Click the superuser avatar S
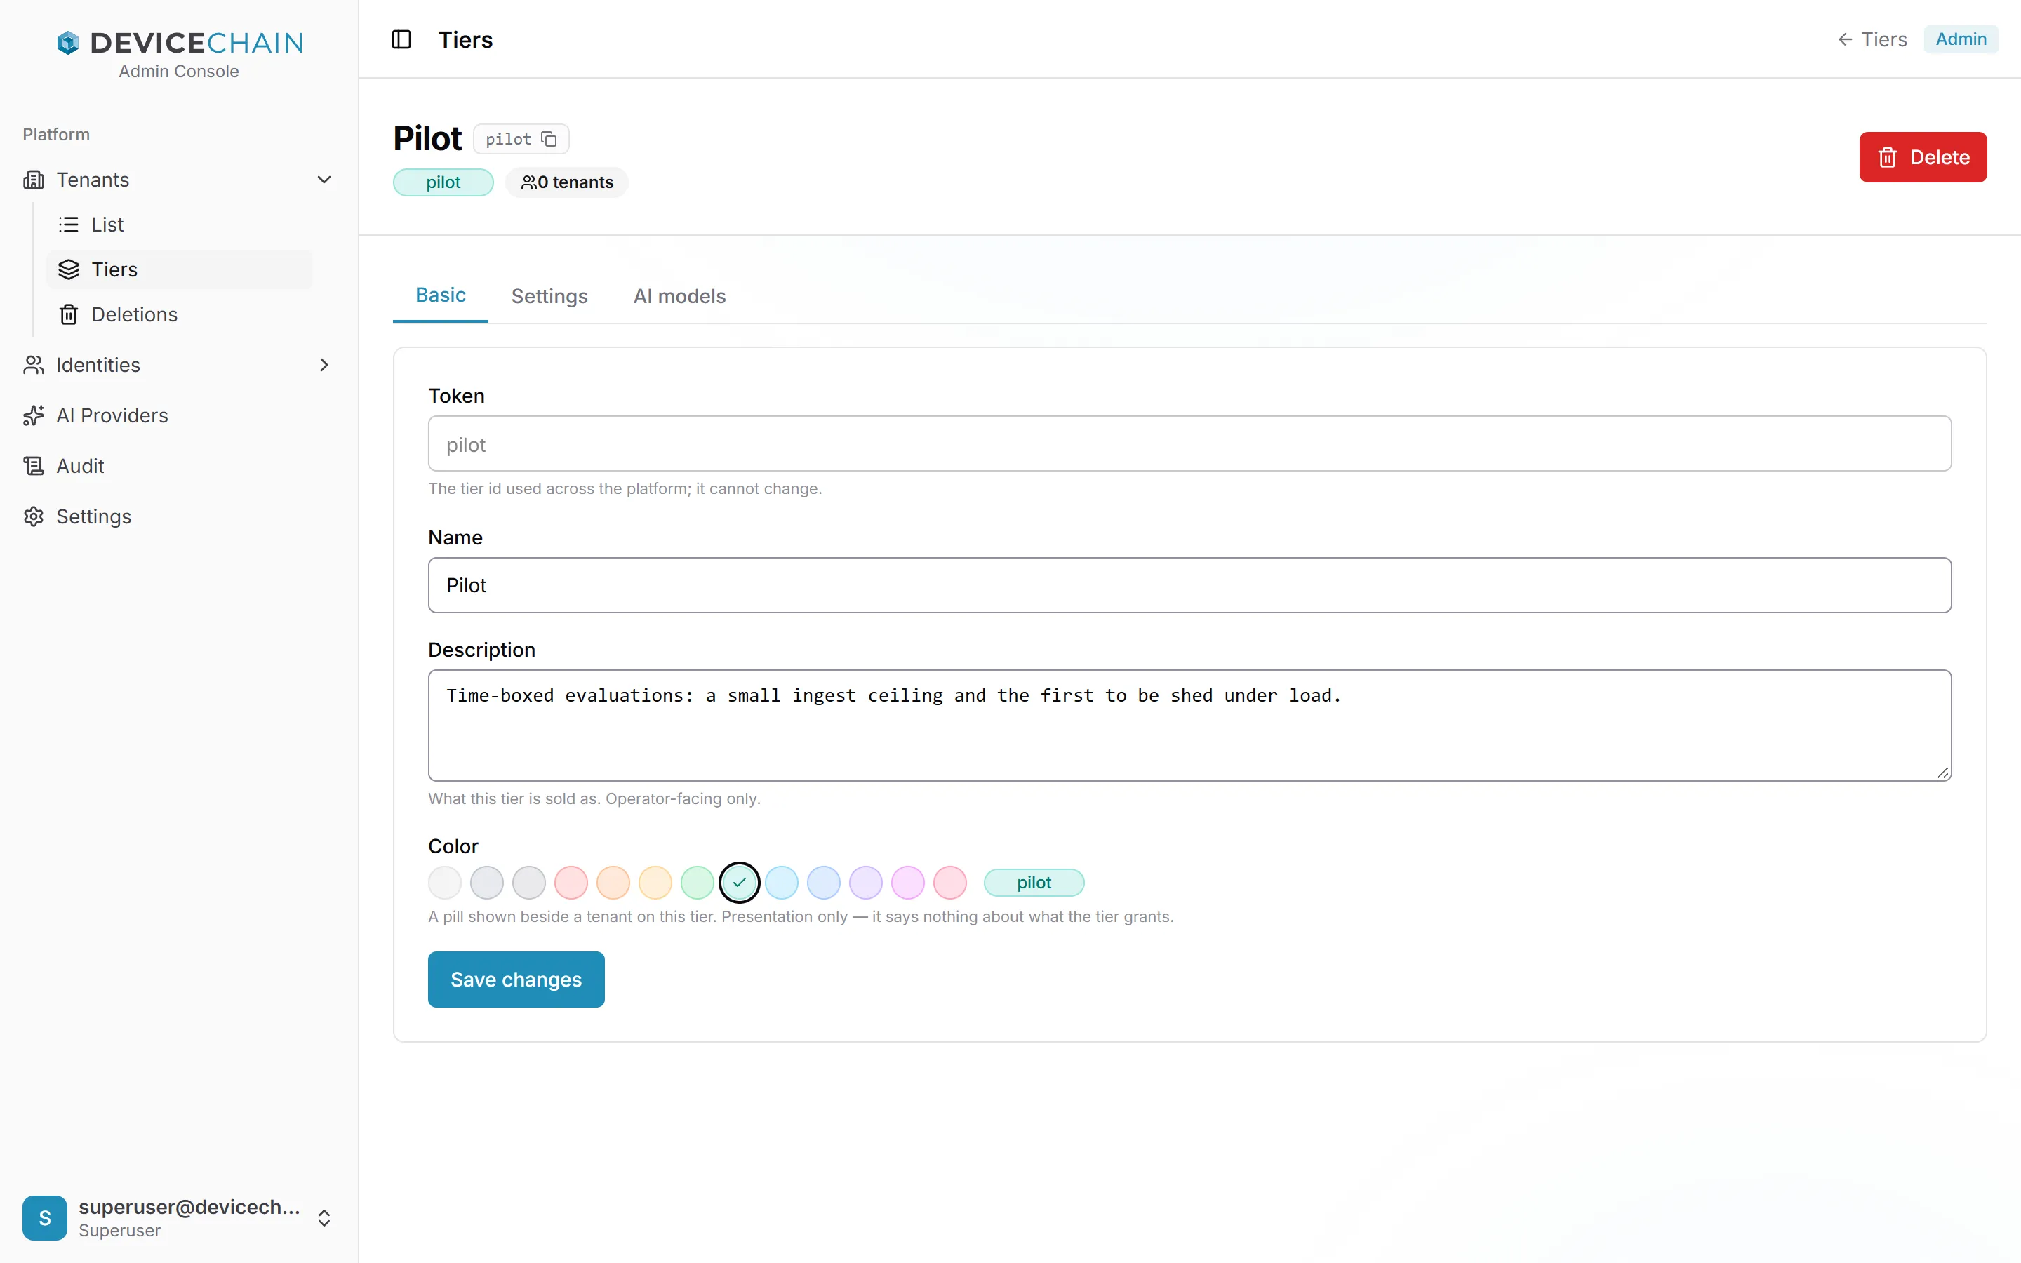2021x1263 pixels. [x=45, y=1218]
